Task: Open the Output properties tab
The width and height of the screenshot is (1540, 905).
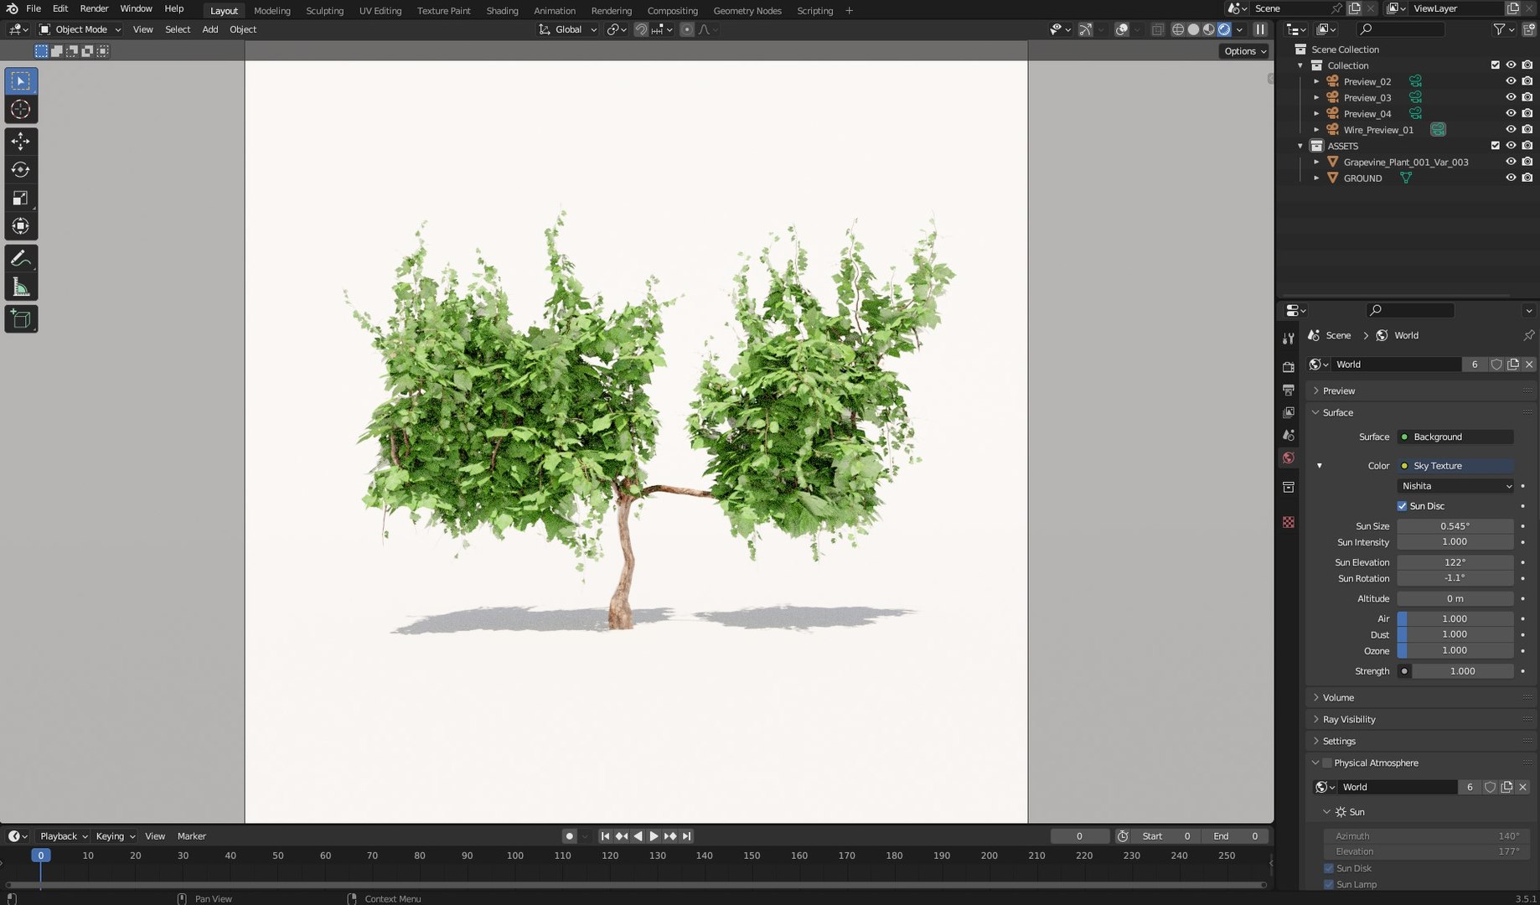Action: pyautogui.click(x=1289, y=390)
